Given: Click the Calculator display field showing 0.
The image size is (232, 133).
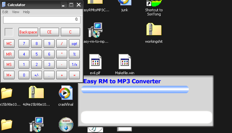Looking at the screenshot, I should (42, 20).
